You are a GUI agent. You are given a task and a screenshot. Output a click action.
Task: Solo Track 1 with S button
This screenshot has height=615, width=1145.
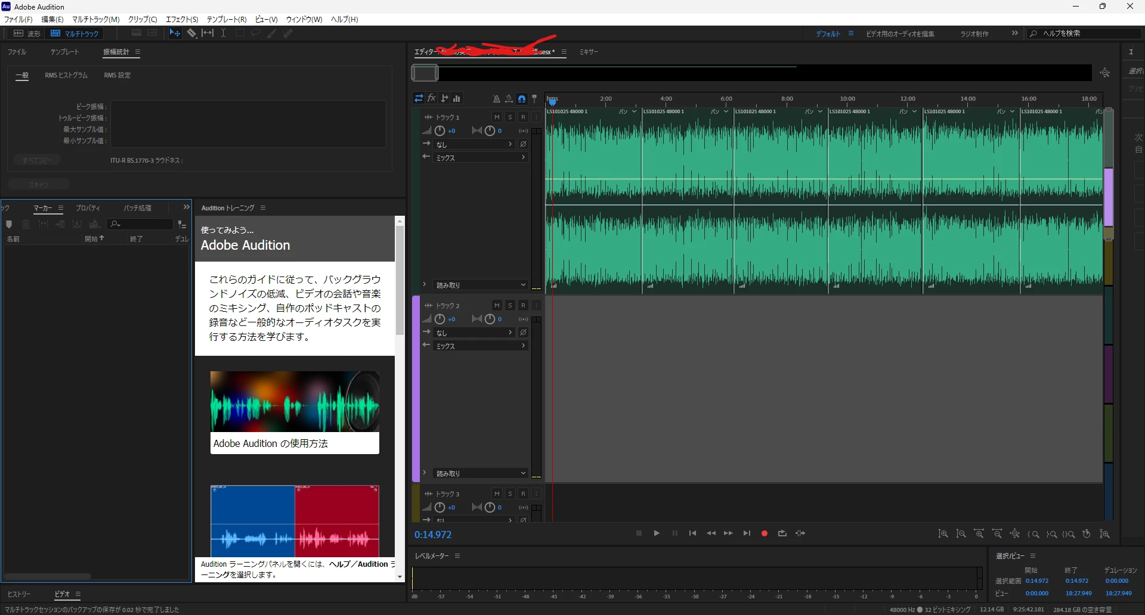[510, 117]
